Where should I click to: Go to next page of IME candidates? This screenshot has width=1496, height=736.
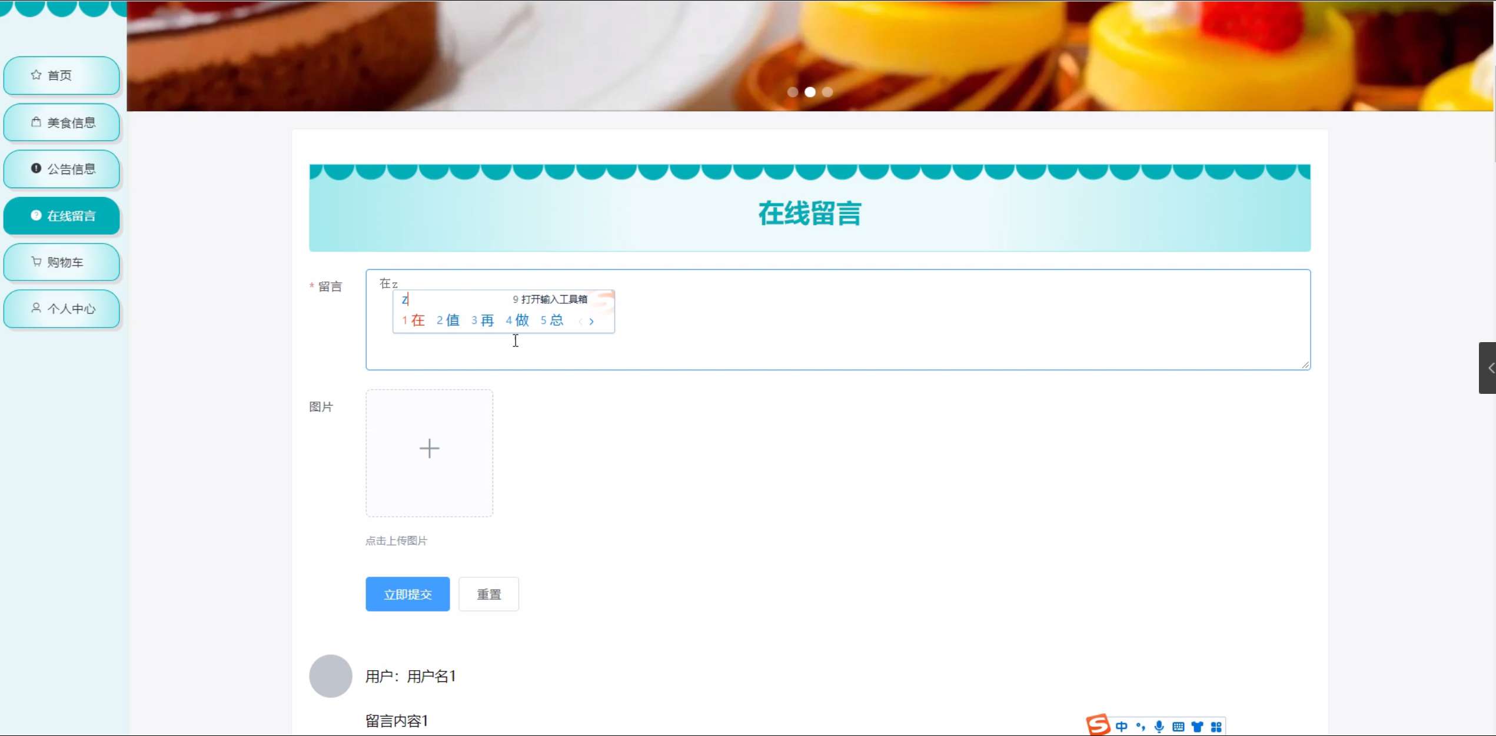pos(591,321)
